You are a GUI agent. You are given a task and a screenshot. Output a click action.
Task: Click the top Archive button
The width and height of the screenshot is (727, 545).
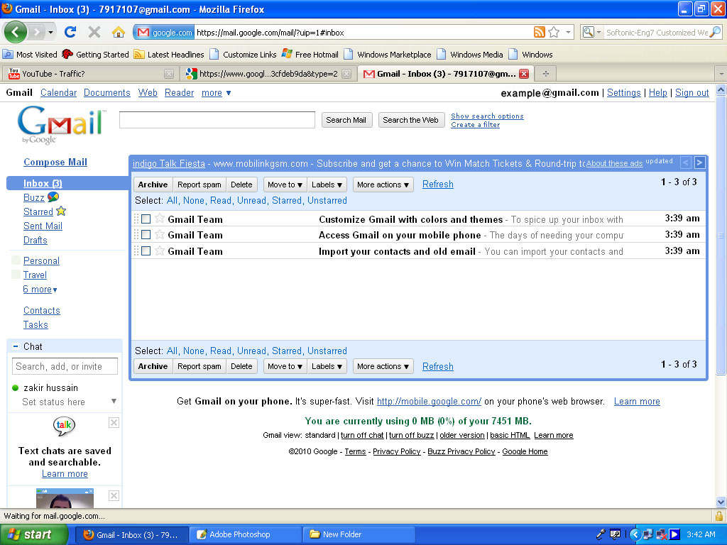coord(153,185)
